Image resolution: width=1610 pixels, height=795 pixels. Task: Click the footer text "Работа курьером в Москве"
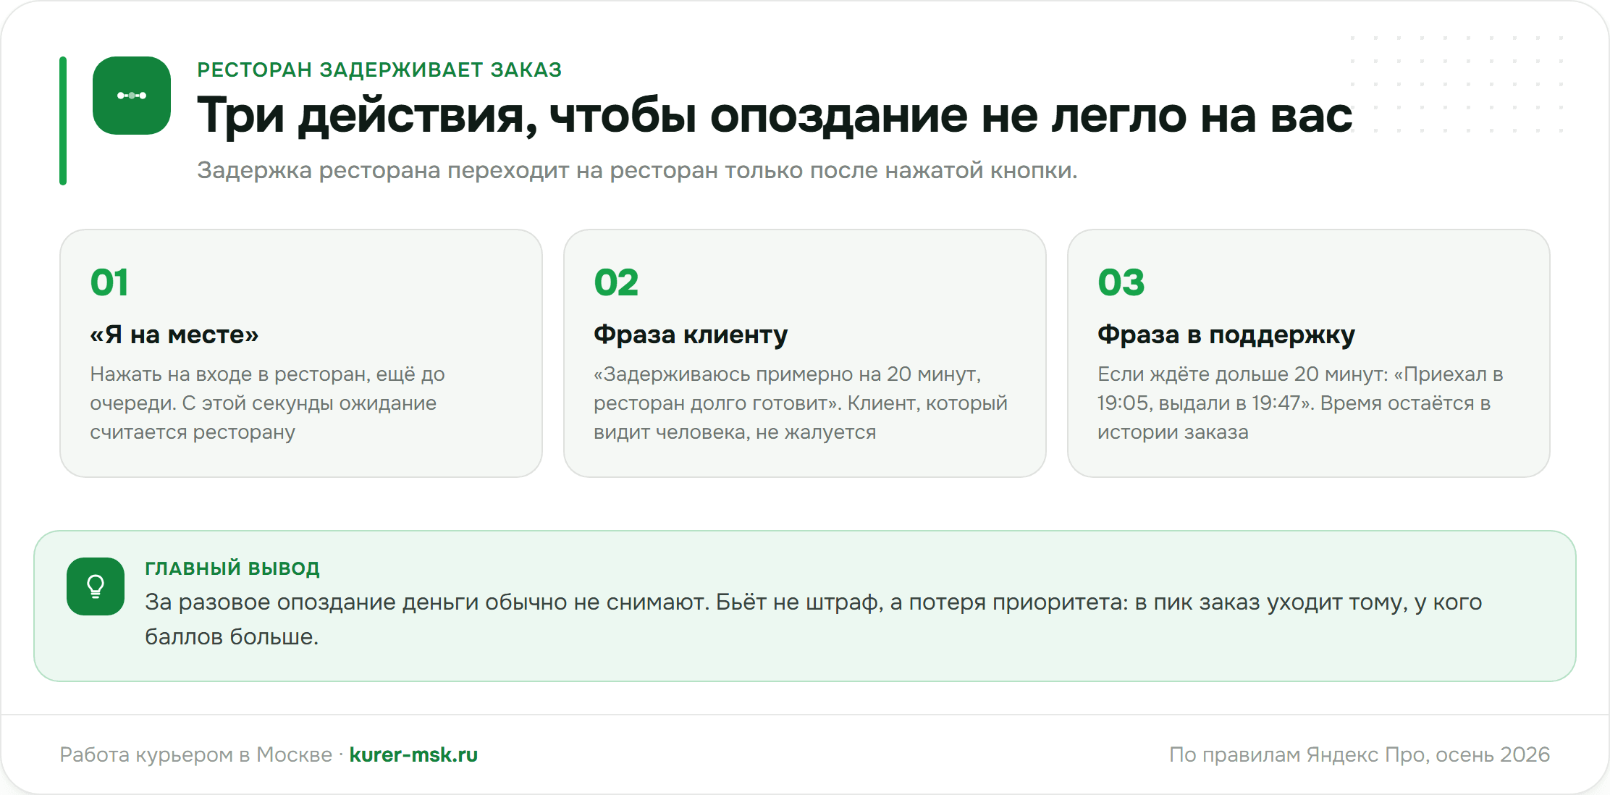[x=195, y=754]
